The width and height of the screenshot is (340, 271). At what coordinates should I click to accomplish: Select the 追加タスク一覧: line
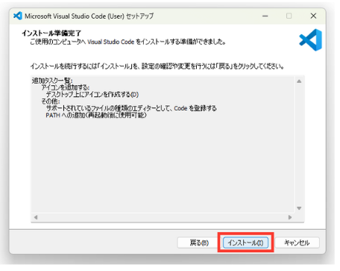point(52,81)
